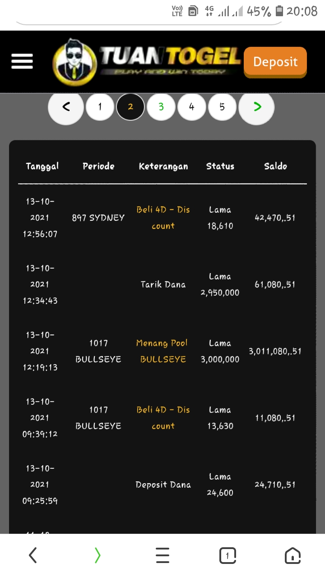Open the browser menu icon
Image resolution: width=325 pixels, height=577 pixels.
tap(162, 555)
